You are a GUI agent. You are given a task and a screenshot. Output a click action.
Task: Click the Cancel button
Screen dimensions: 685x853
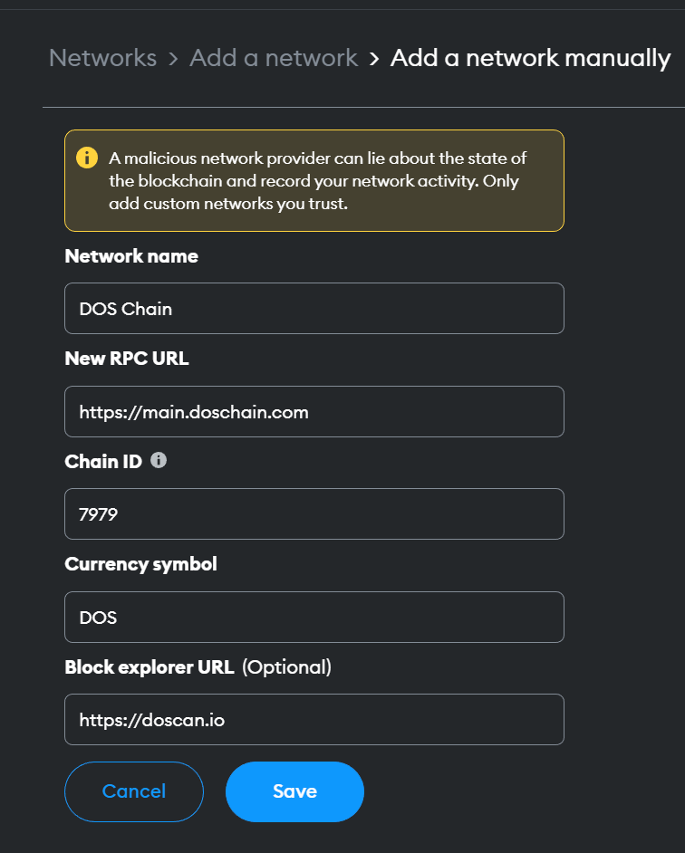click(x=133, y=791)
